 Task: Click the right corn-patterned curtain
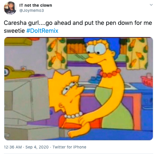pos(137,53)
